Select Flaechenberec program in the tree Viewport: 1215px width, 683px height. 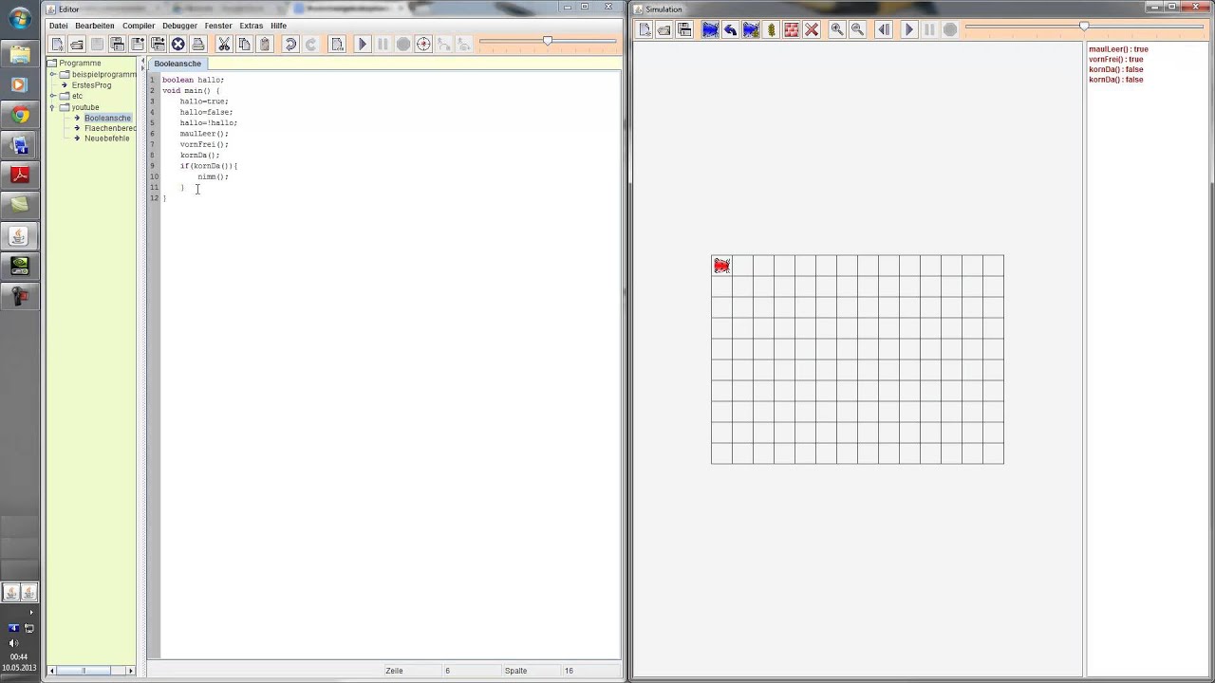coord(110,128)
